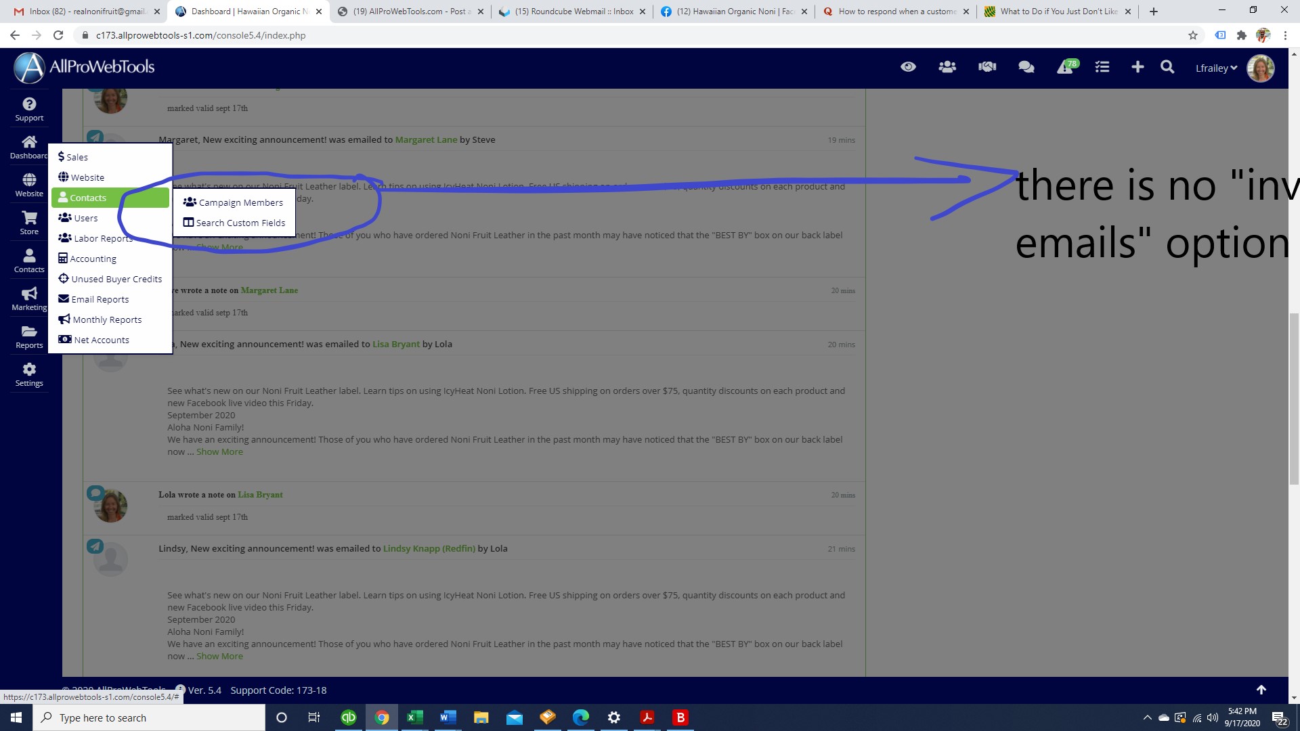This screenshot has height=731, width=1300.
Task: Open Chrome menu three dots
Action: 1285,35
